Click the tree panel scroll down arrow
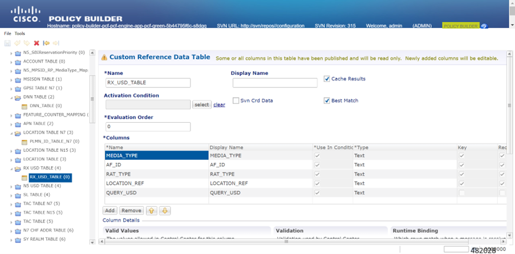 click(x=92, y=242)
